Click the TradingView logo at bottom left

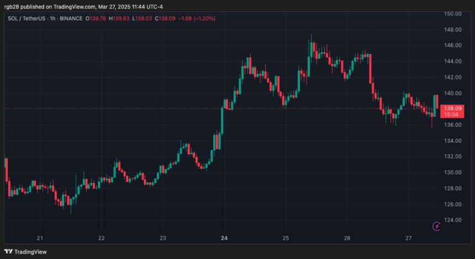pyautogui.click(x=25, y=252)
